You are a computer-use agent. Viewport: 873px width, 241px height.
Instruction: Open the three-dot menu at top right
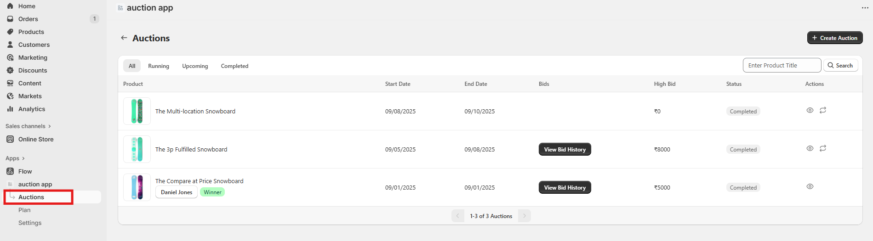pyautogui.click(x=865, y=8)
